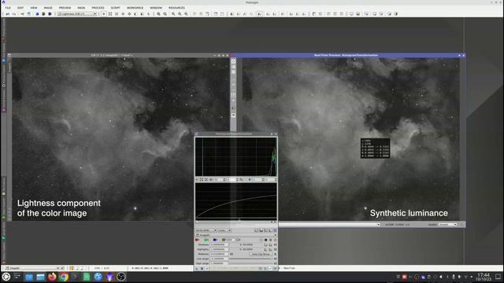Click the MASK menu item

click(x=81, y=8)
